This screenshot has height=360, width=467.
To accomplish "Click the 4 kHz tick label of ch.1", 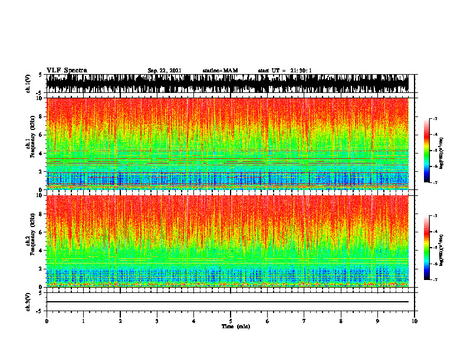I will (41, 154).
